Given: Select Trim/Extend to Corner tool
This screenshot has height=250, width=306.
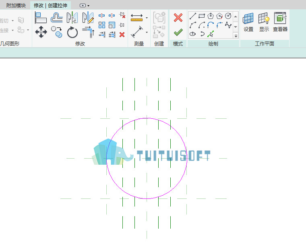Looking at the screenshot, I should (x=88, y=32).
